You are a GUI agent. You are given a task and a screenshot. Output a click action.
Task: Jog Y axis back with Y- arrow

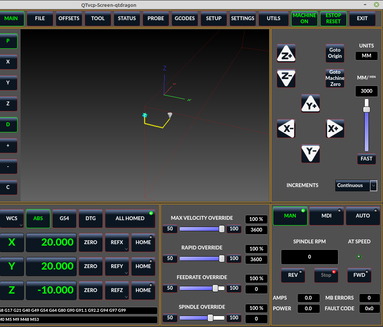[311, 154]
